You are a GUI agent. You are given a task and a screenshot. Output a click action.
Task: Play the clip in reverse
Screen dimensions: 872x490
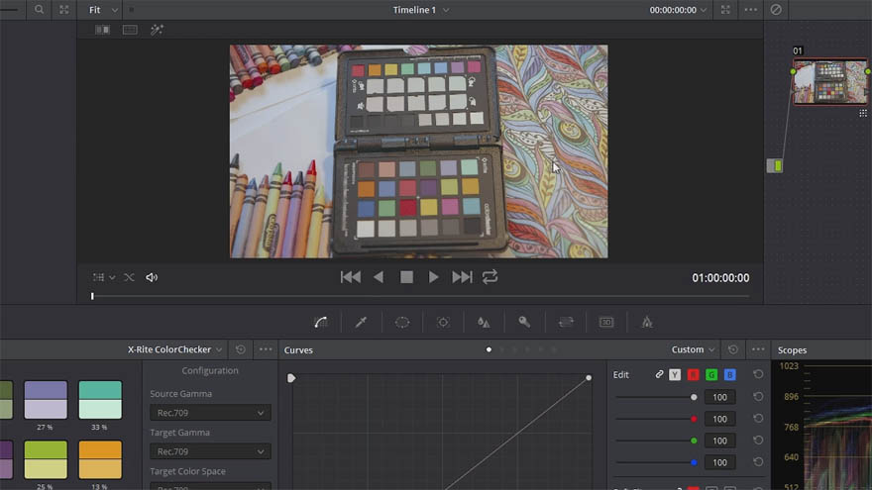(379, 276)
